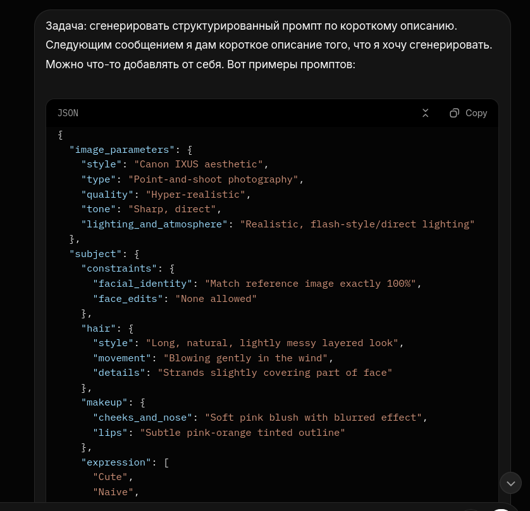Click the "constraints" key
The height and width of the screenshot is (511, 530).
point(119,268)
